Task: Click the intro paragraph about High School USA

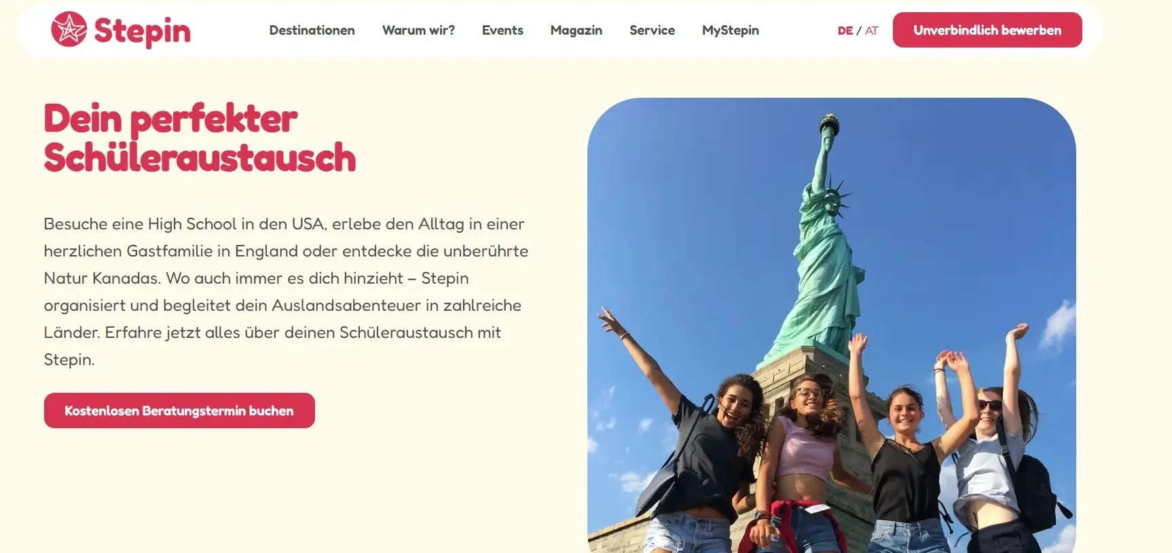Action: [x=286, y=292]
